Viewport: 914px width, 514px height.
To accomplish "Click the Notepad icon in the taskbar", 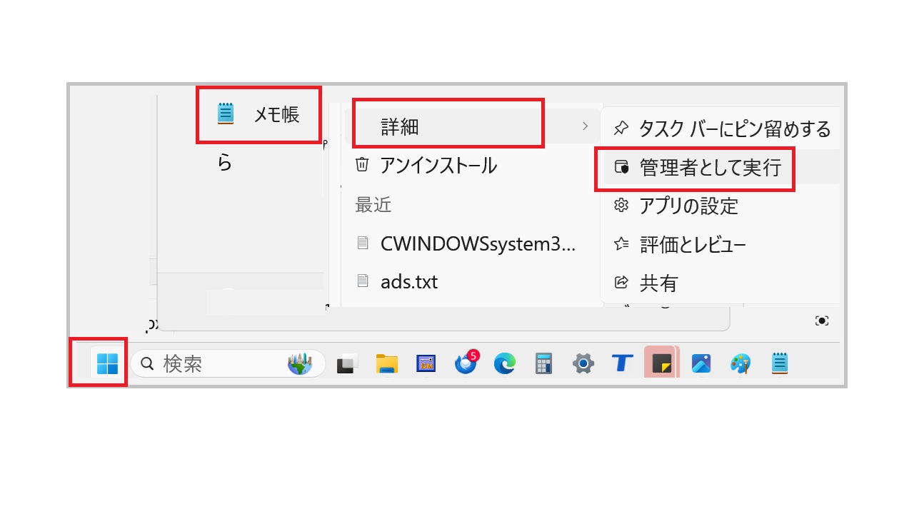I will [779, 363].
